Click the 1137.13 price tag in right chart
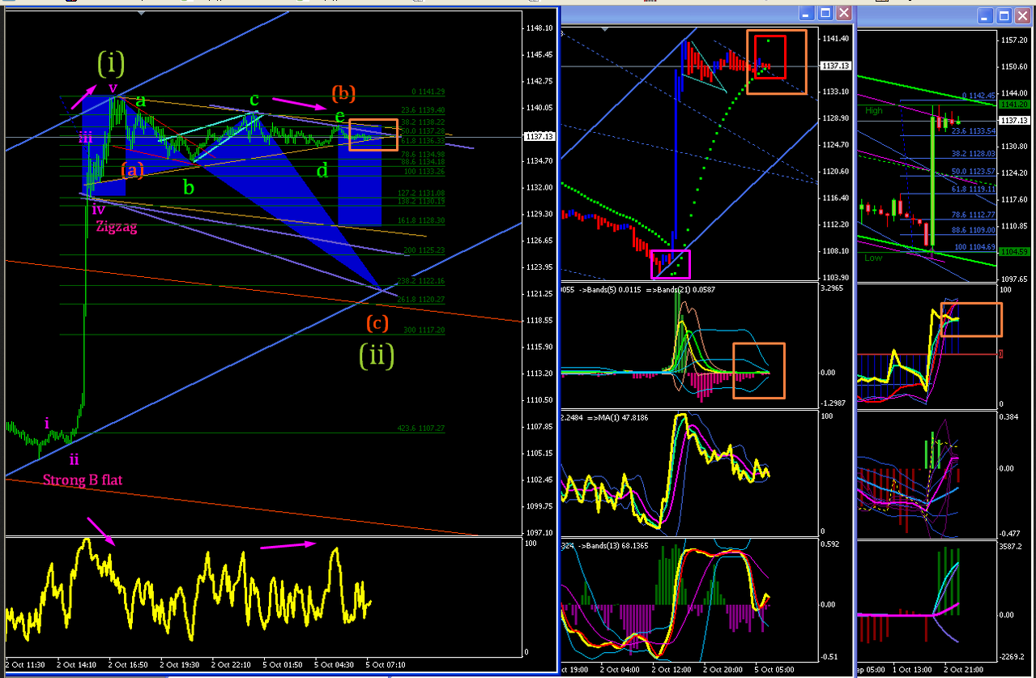Viewport: 1036px width, 678px height. tap(1014, 121)
